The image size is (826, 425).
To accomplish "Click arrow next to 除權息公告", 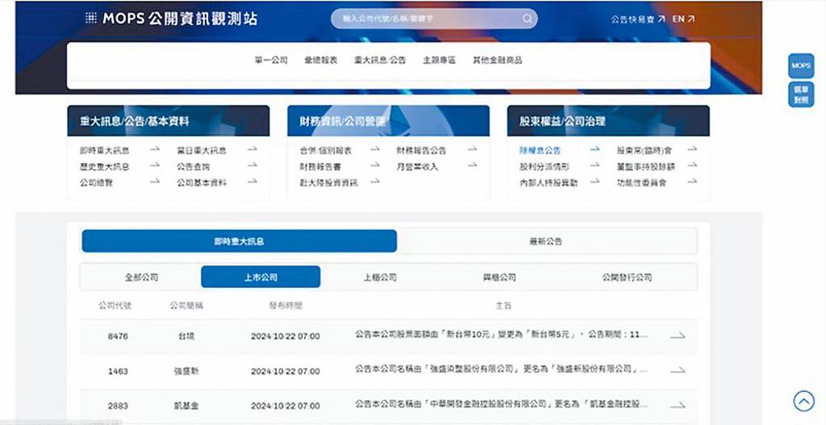I will pyautogui.click(x=594, y=149).
